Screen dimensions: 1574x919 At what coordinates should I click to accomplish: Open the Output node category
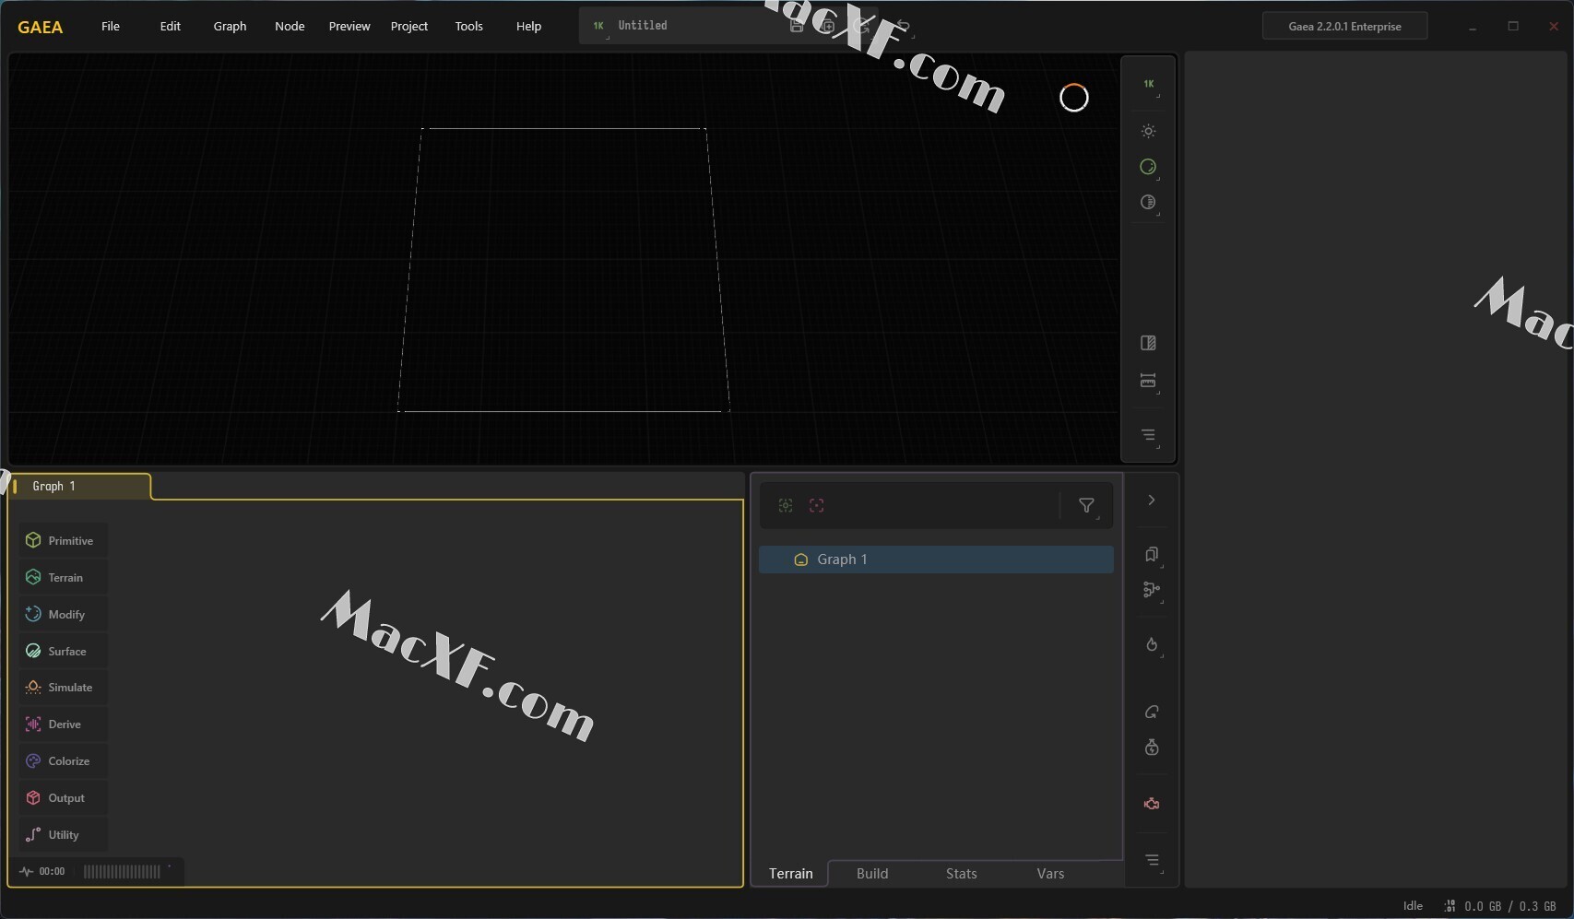point(63,798)
